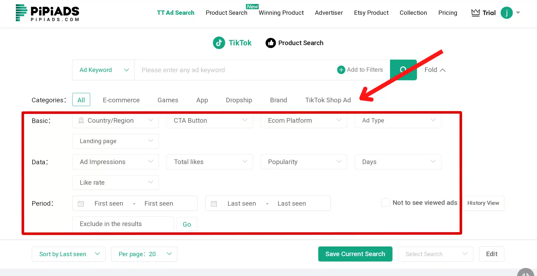Click the PiPiADS logo
537x276 pixels.
click(x=47, y=13)
